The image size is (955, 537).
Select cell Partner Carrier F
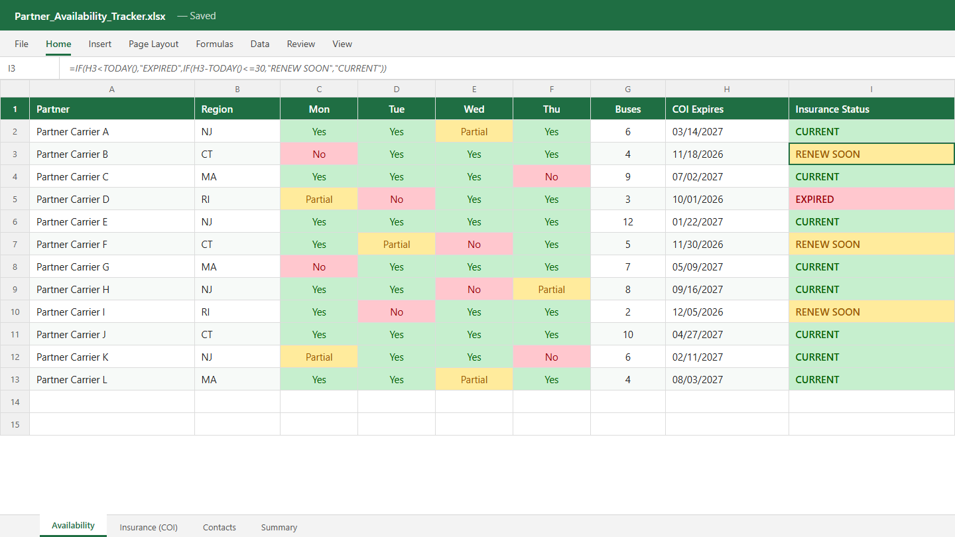(112, 244)
